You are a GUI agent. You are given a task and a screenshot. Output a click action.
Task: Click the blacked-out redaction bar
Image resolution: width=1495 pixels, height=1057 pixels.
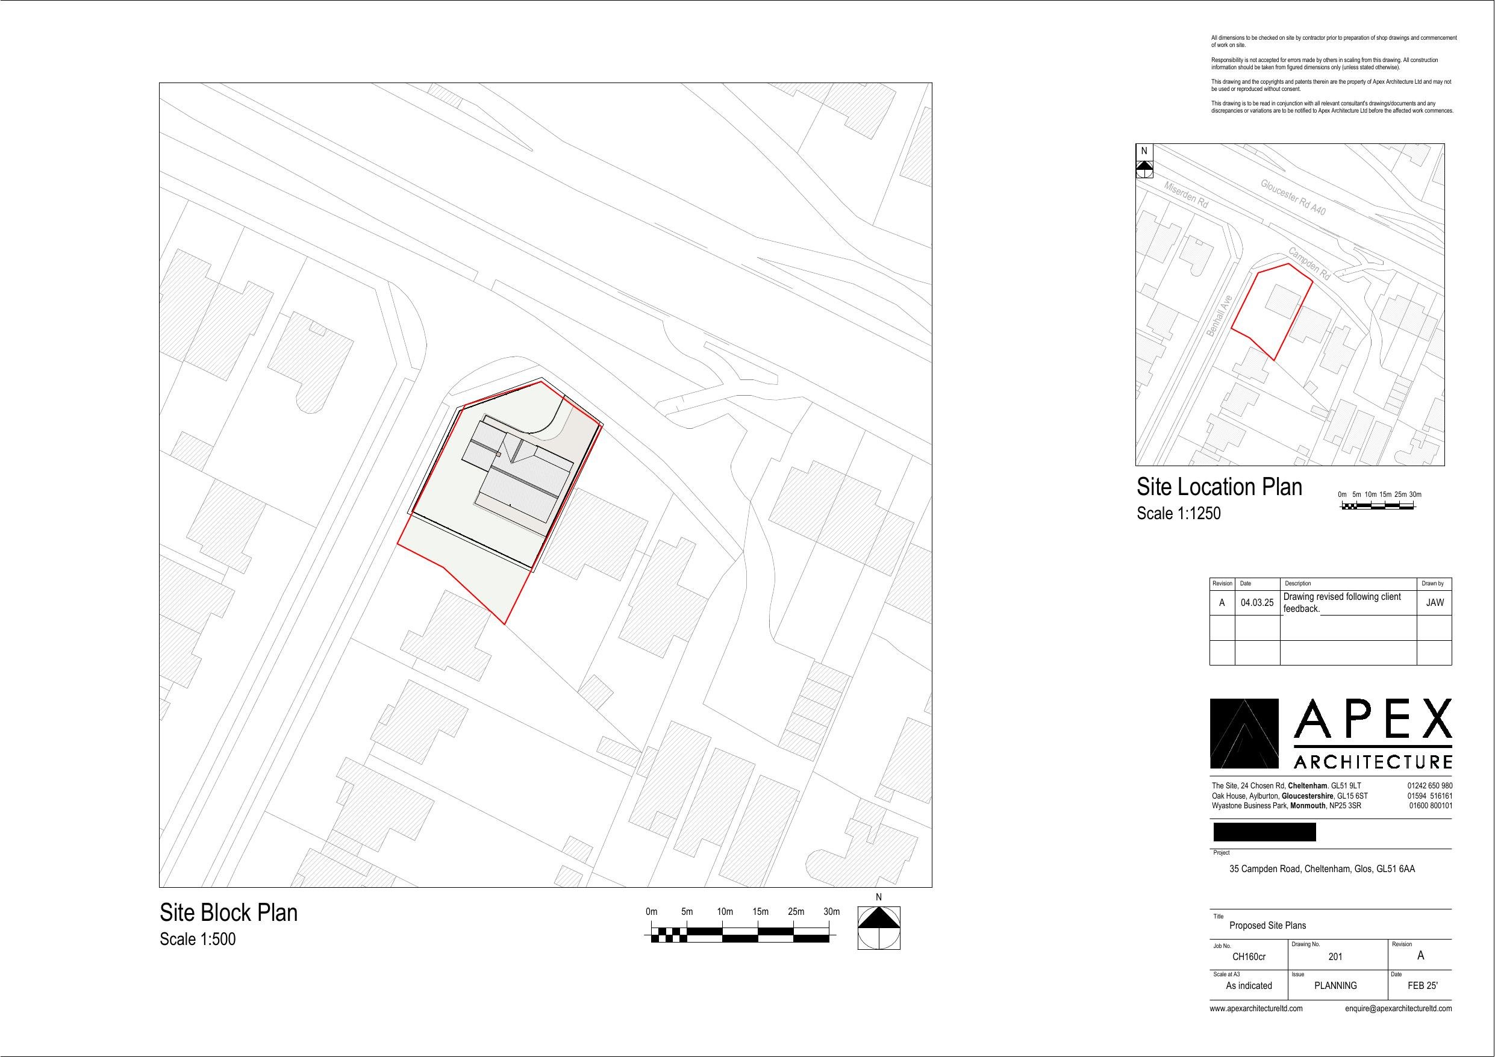click(x=1264, y=832)
